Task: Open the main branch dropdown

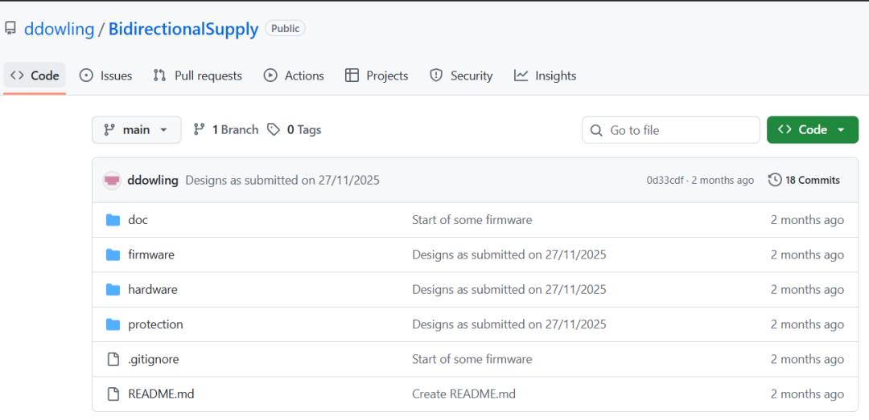Action: click(136, 130)
